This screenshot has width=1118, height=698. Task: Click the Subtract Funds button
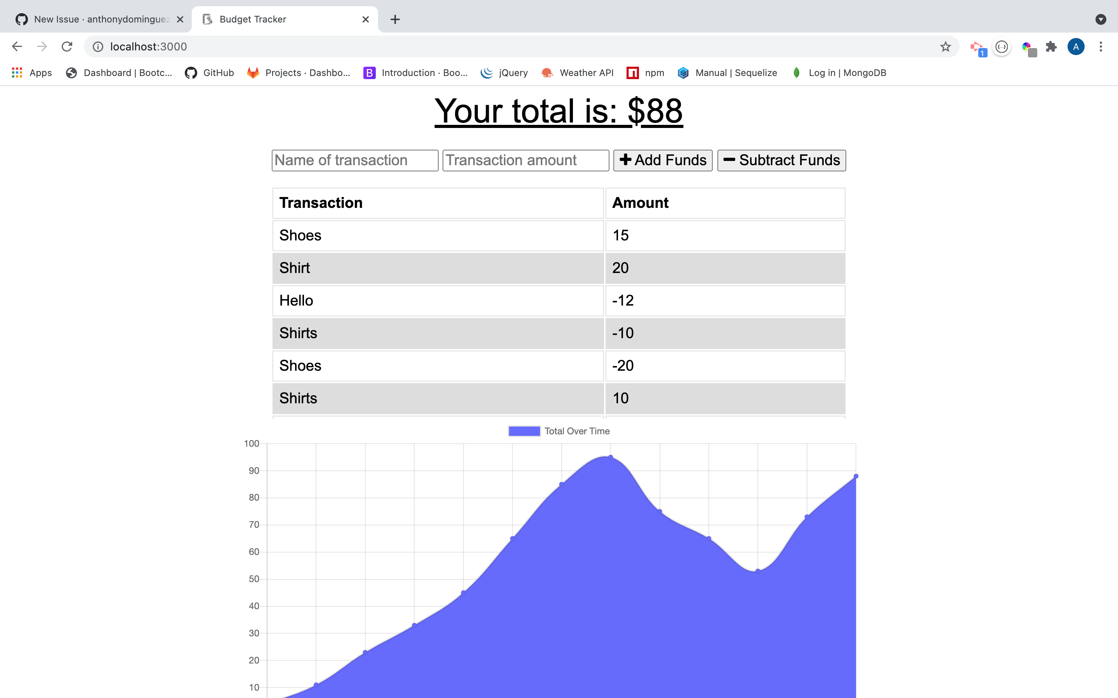click(x=781, y=160)
